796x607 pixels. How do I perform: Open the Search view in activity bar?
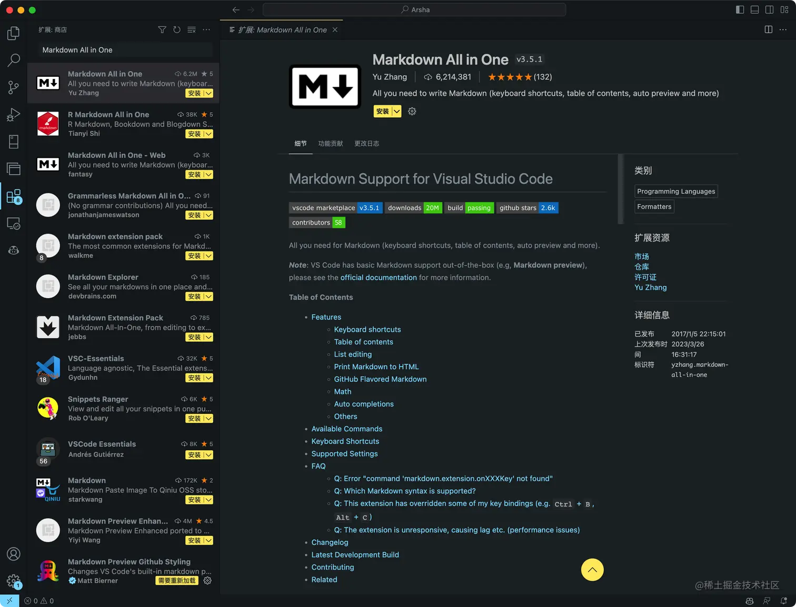pyautogui.click(x=14, y=60)
